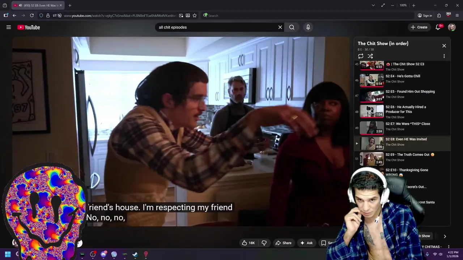Image resolution: width=463 pixels, height=260 pixels.
Task: Open Discord from the taskbar
Action: click(x=103, y=254)
